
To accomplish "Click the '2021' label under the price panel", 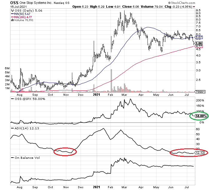I will pyautogui.click(x=96, y=95).
